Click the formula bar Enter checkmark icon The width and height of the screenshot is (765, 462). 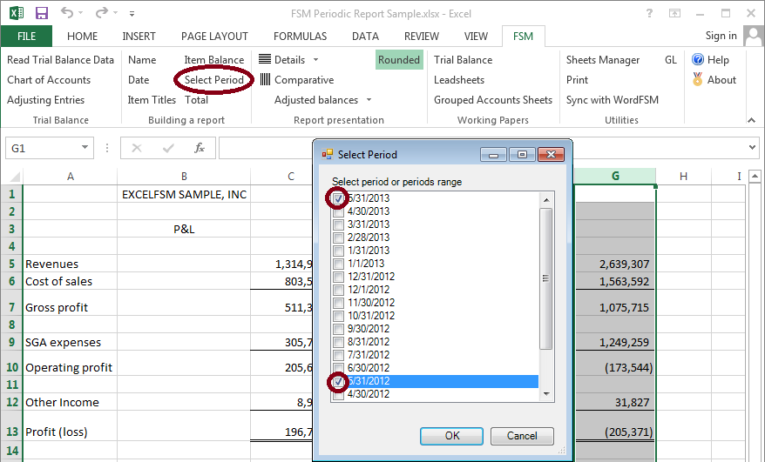tap(168, 148)
